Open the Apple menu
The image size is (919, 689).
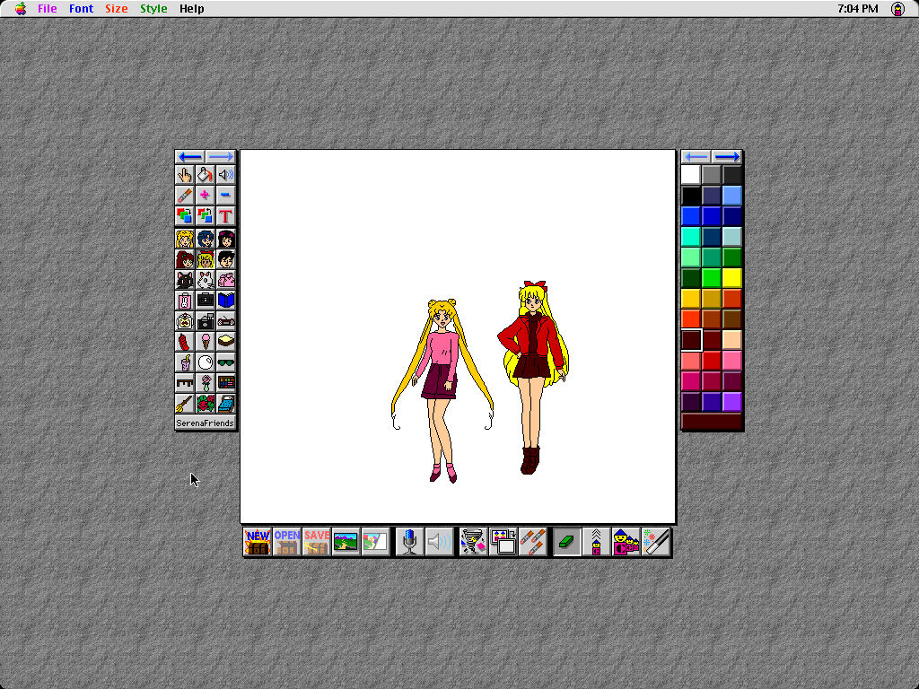click(21, 9)
